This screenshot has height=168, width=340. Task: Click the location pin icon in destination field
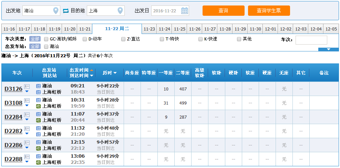(x=120, y=11)
